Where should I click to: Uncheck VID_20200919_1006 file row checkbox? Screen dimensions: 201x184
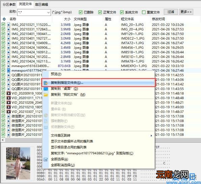tap(3, 93)
